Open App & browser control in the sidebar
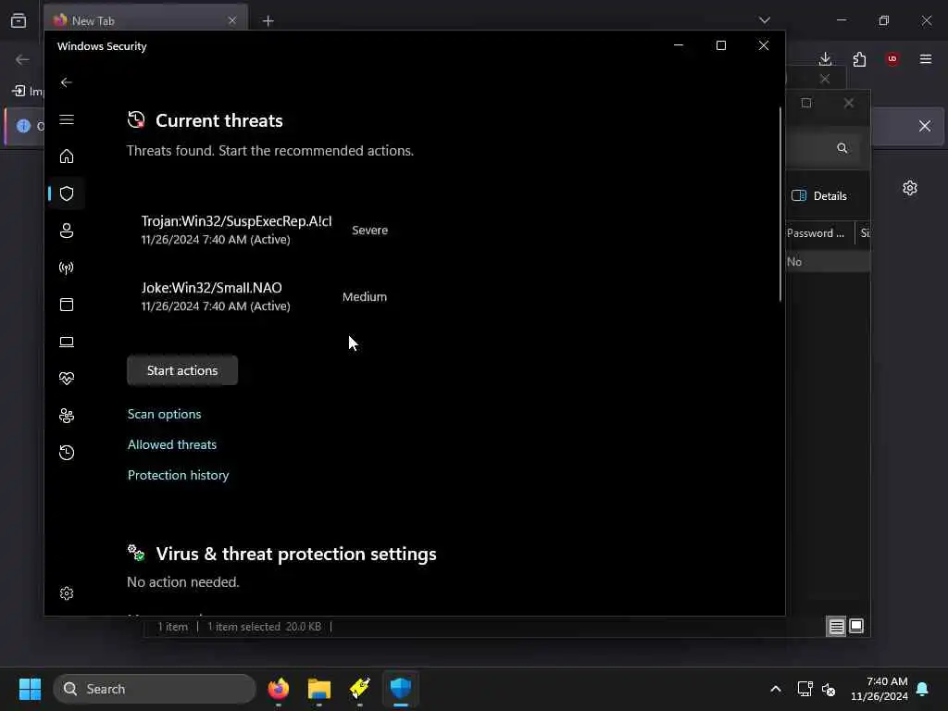 (67, 305)
